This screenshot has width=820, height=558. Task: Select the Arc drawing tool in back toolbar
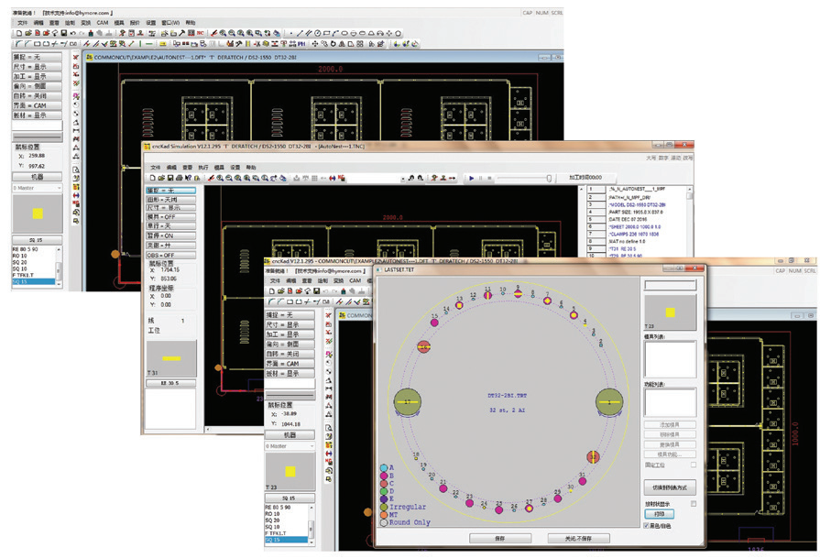(x=335, y=33)
